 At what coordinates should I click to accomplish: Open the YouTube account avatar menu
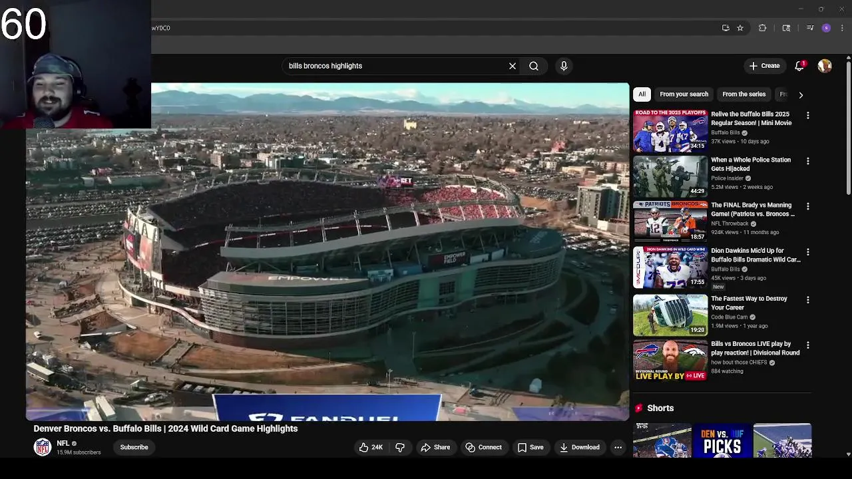[825, 66]
